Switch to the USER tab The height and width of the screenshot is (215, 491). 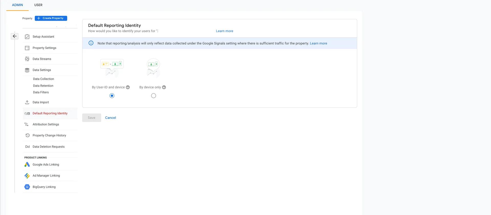pyautogui.click(x=38, y=5)
